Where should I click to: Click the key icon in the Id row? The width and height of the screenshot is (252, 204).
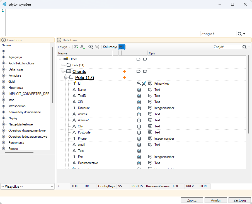coord(139,83)
